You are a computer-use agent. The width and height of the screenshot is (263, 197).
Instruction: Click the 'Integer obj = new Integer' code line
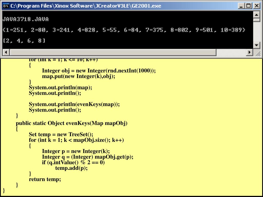point(99,71)
